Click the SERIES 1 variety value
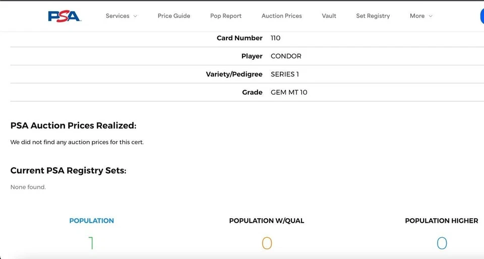Screen dimensions: 484x259 click(284, 74)
